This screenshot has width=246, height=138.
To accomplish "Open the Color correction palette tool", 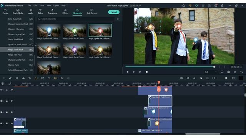I will 43,78.
